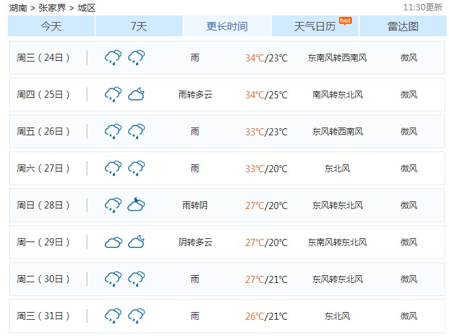Select the 周四（25日） date label
Viewport: 449px width, 336px height.
pyautogui.click(x=43, y=95)
